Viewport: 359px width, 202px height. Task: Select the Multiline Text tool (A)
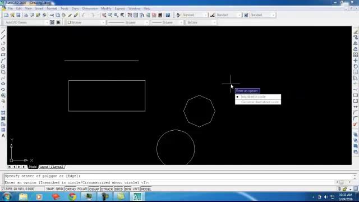3,136
